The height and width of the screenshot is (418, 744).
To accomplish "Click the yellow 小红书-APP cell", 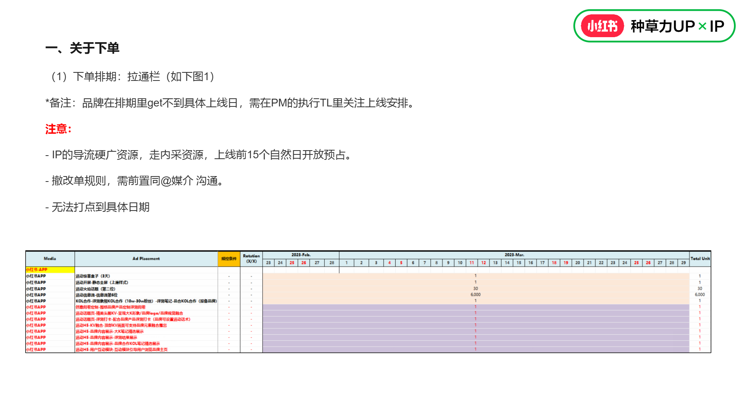I will click(50, 270).
